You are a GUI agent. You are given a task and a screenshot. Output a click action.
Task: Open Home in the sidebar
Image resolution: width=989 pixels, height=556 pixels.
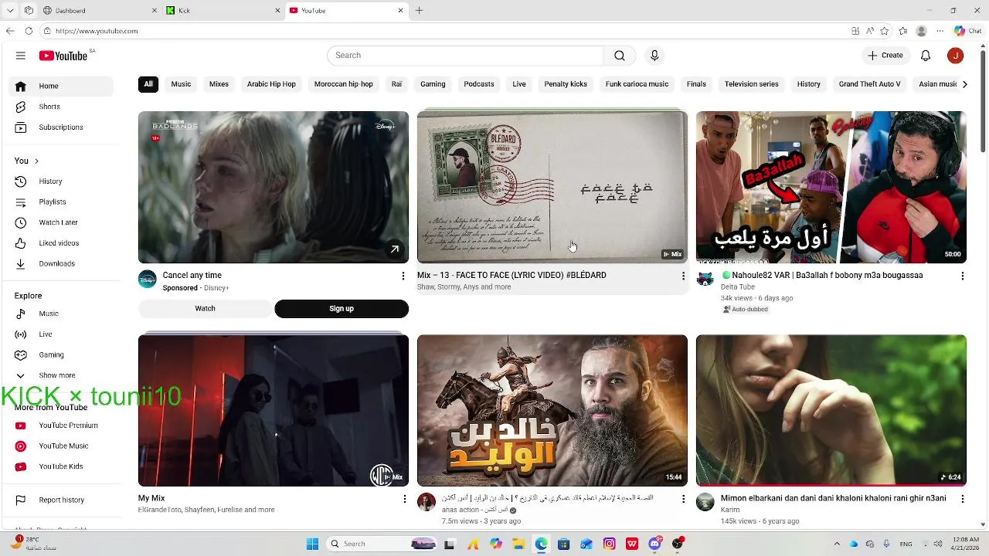coord(62,86)
